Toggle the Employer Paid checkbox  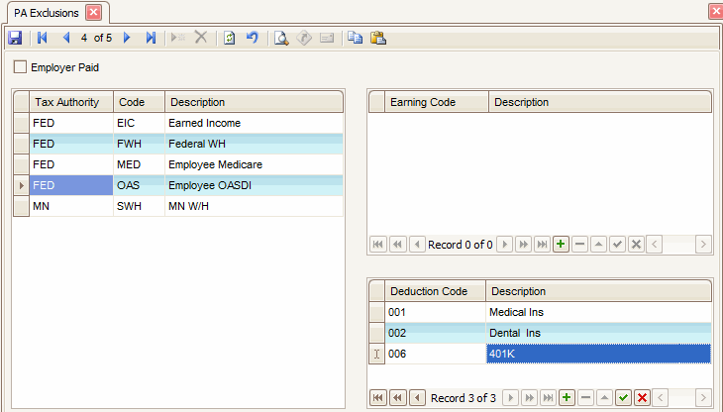21,68
